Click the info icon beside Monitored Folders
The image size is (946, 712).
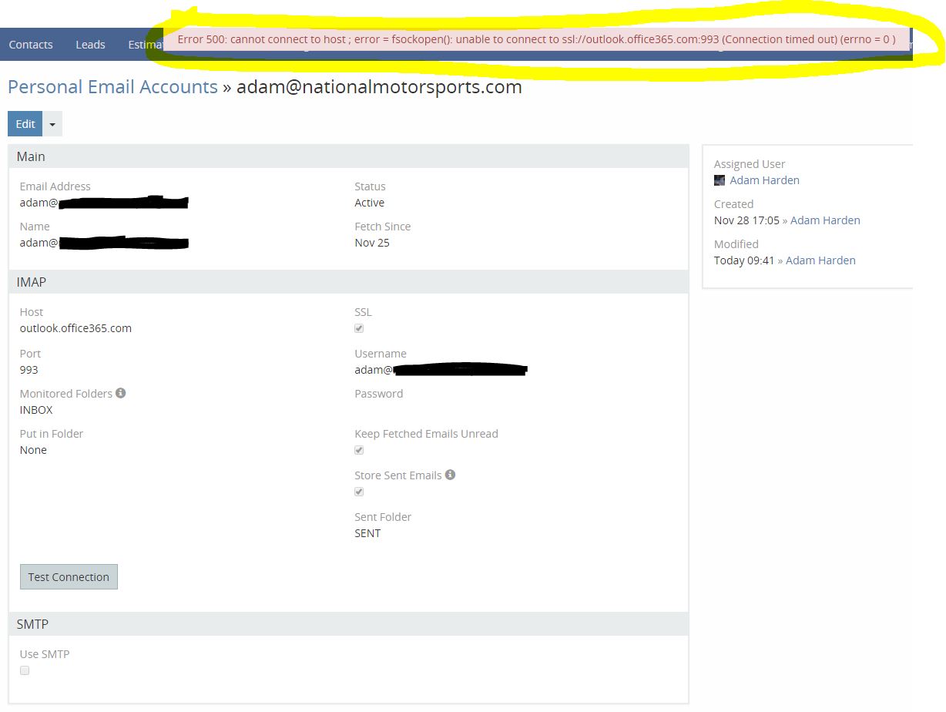pos(120,393)
